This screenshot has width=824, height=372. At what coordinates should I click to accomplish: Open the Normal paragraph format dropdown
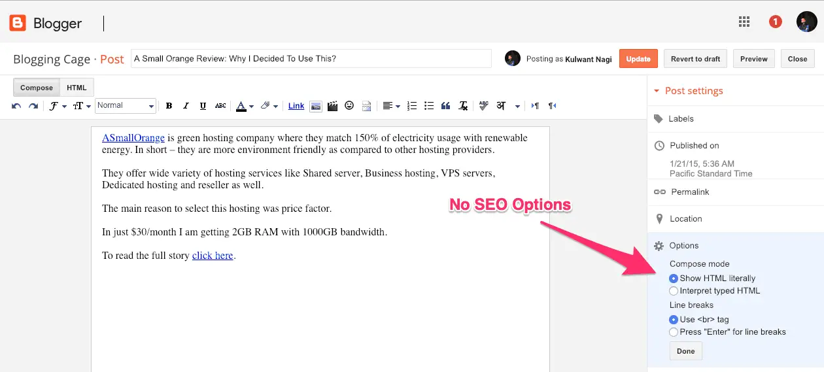(126, 106)
